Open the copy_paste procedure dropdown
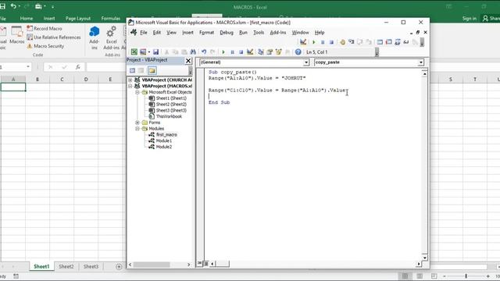500x281 pixels. coord(421,62)
